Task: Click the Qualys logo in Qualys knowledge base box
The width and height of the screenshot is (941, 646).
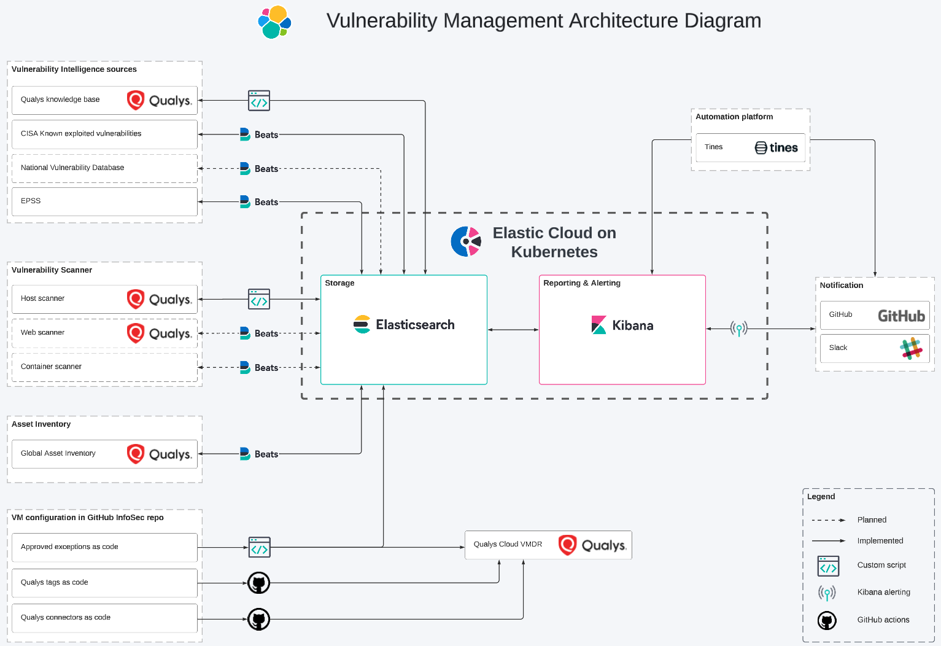Action: pos(160,100)
